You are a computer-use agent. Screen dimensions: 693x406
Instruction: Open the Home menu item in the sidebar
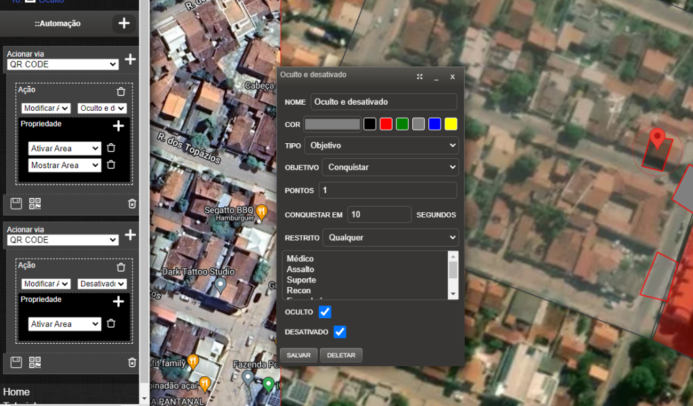[x=16, y=392]
